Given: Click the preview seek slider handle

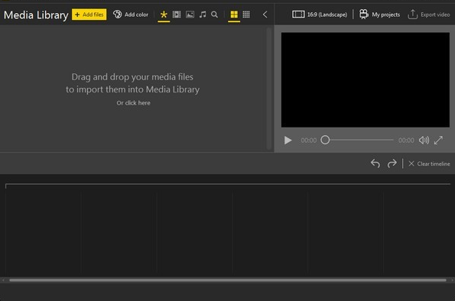Looking at the screenshot, I should click(x=325, y=140).
